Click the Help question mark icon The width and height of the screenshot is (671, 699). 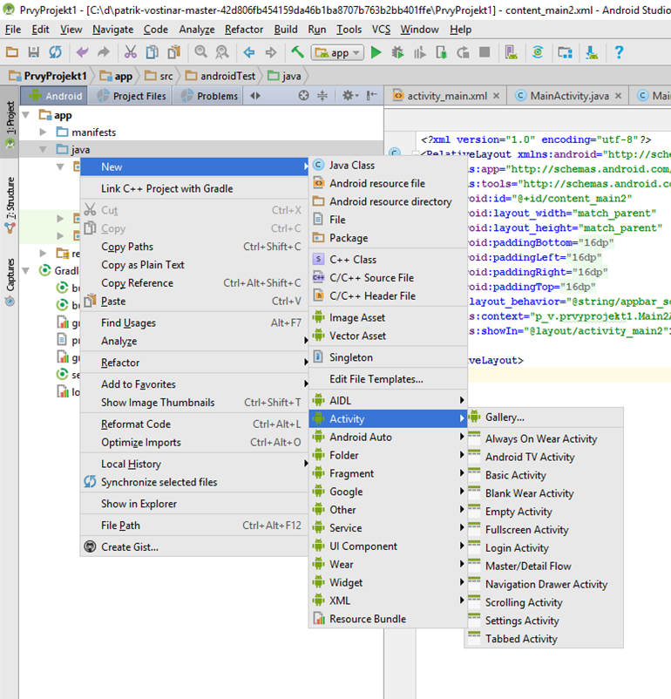tap(619, 52)
